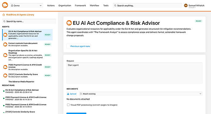The height and width of the screenshot is (114, 211).
Task: Click the Samuel Mihalcik user avatar
Action: [186, 6]
